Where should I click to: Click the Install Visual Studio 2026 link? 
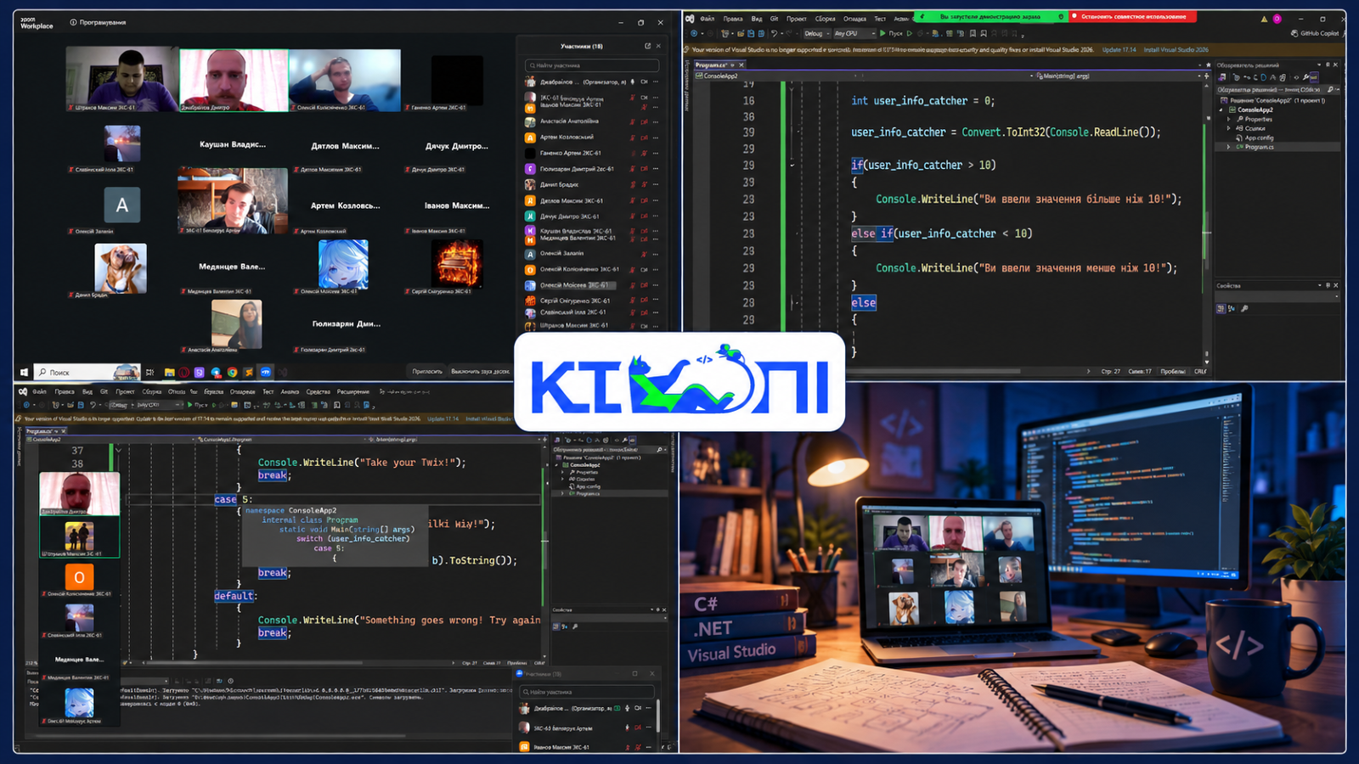tap(1176, 49)
